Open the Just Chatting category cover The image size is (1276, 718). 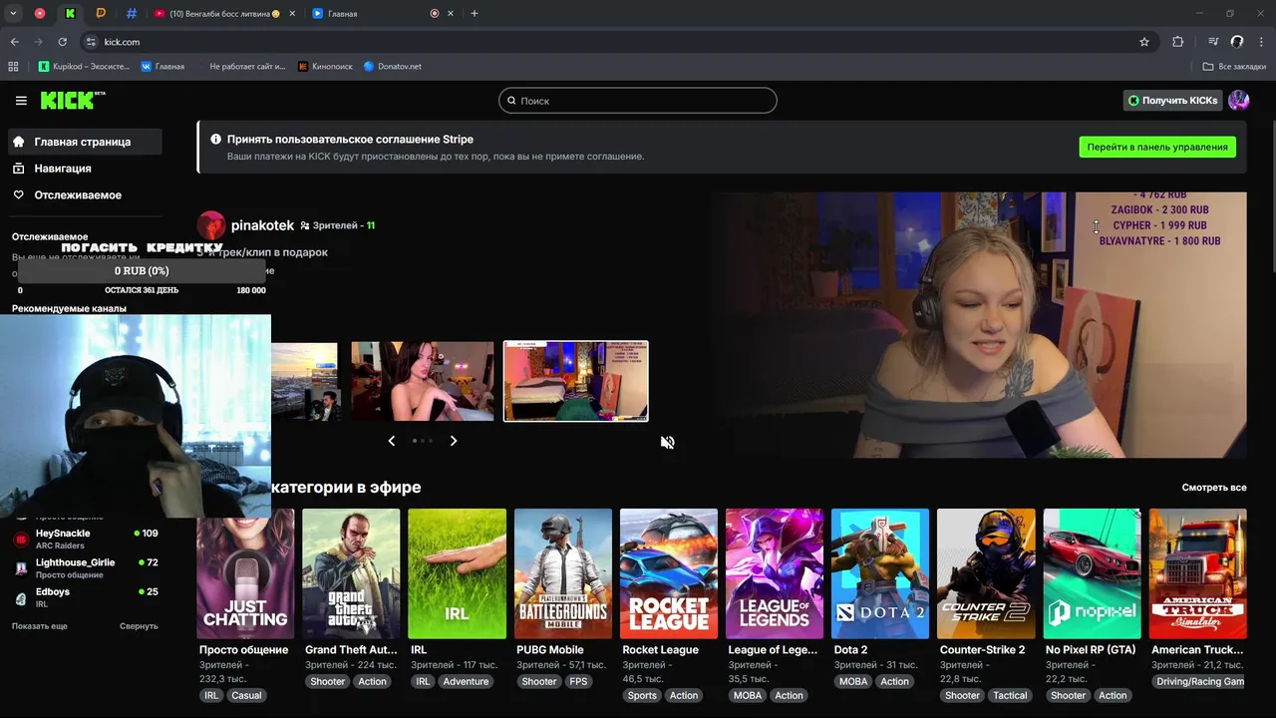(x=245, y=573)
